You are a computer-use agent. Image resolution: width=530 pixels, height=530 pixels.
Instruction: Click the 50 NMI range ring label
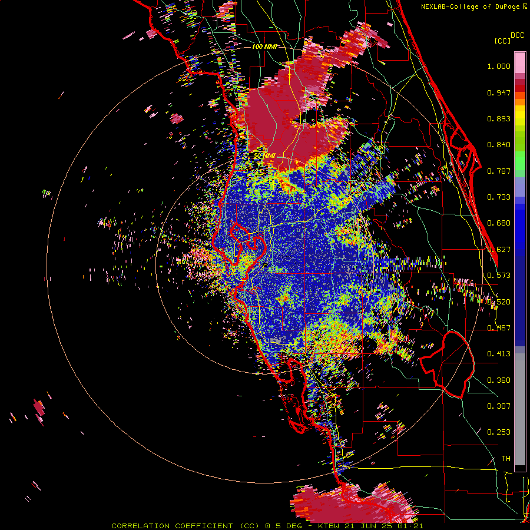[x=264, y=156]
